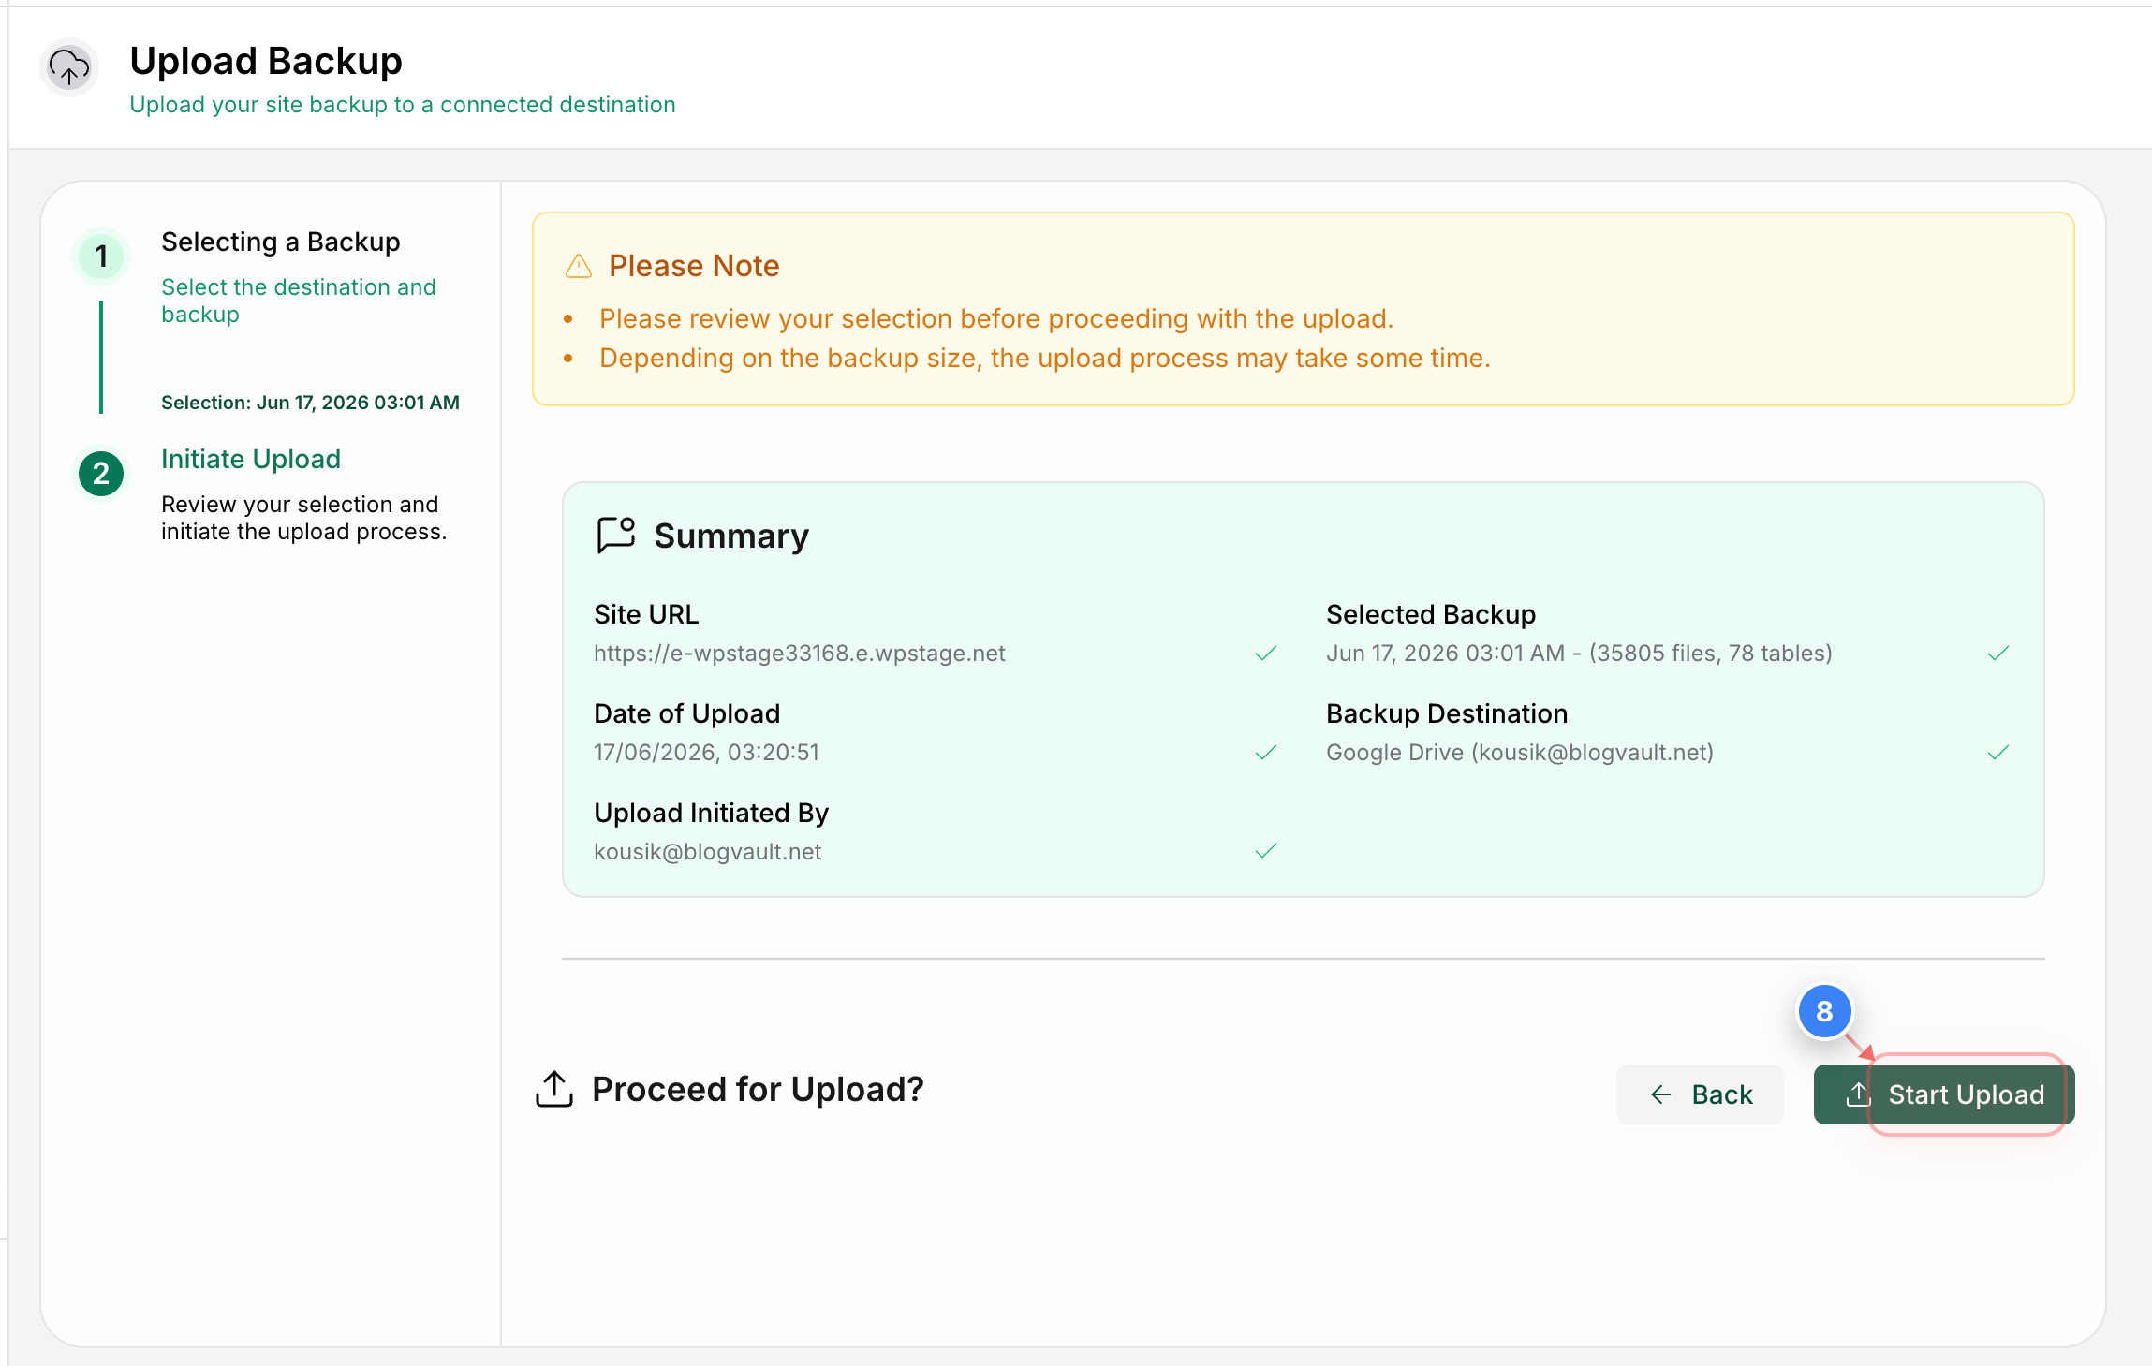Click the upload arrow icon beside Proceed for Upload

(554, 1089)
